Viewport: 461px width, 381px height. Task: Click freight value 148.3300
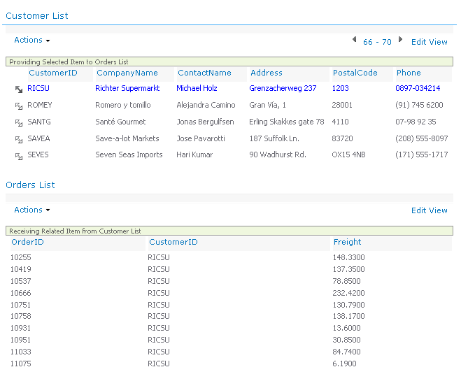coord(348,257)
